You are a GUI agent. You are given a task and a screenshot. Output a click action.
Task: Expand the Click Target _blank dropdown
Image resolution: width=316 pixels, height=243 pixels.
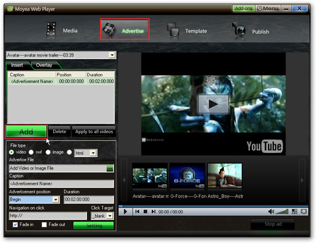[110, 216]
